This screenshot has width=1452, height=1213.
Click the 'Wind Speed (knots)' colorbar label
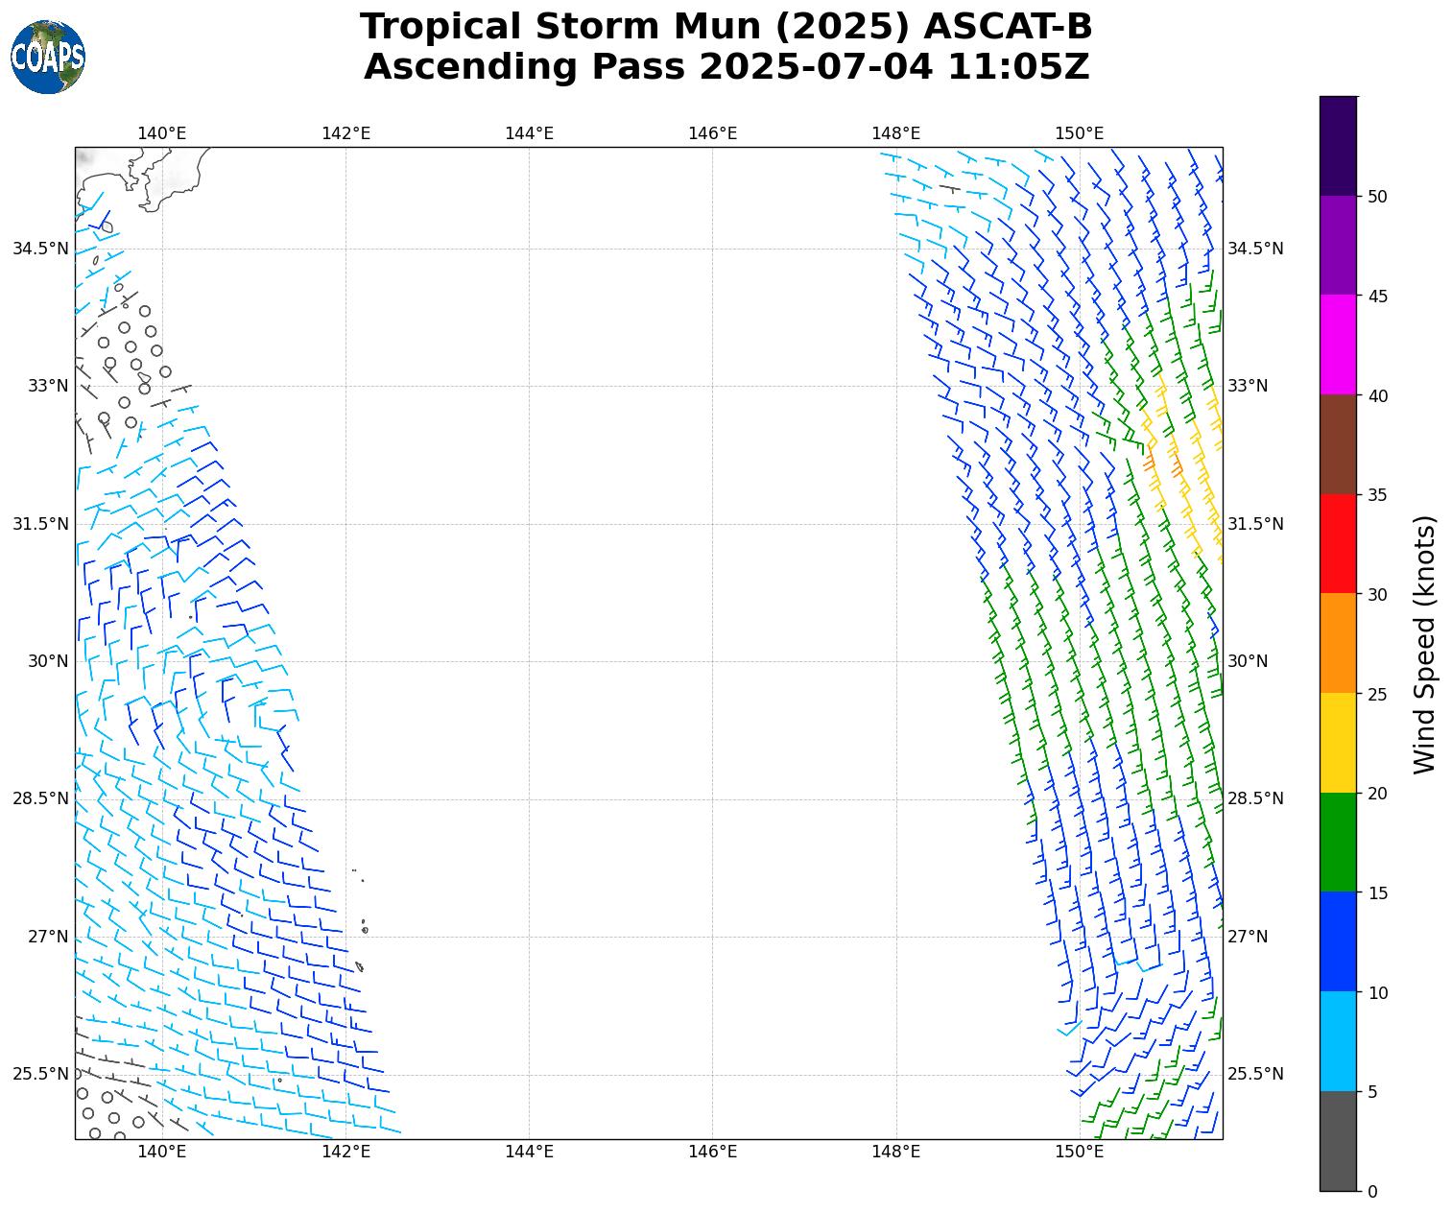(x=1425, y=644)
